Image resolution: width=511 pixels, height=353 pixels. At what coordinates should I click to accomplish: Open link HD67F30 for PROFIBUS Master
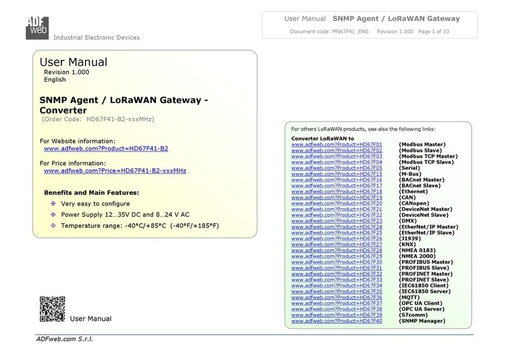[336, 262]
